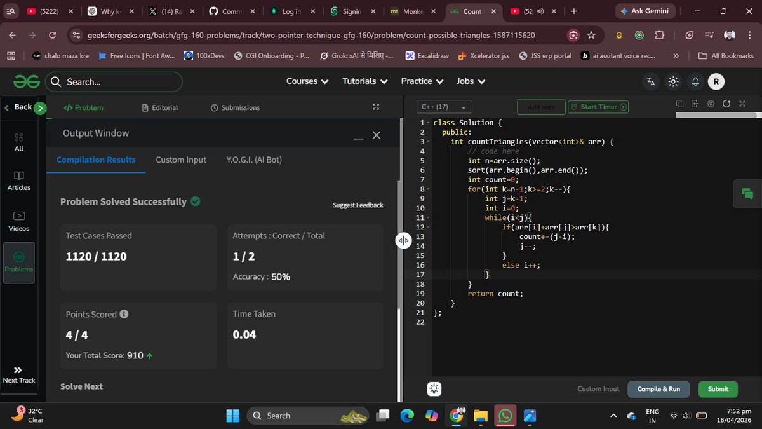Viewport: 762px width, 429px height.
Task: Open the language translate icon in header
Action: pyautogui.click(x=651, y=81)
